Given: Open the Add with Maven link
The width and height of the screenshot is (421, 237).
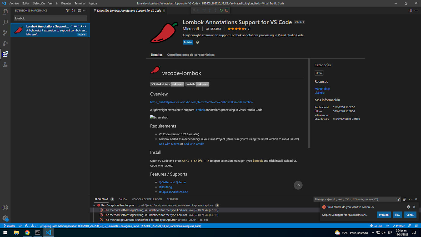Looking at the screenshot, I should tap(169, 144).
